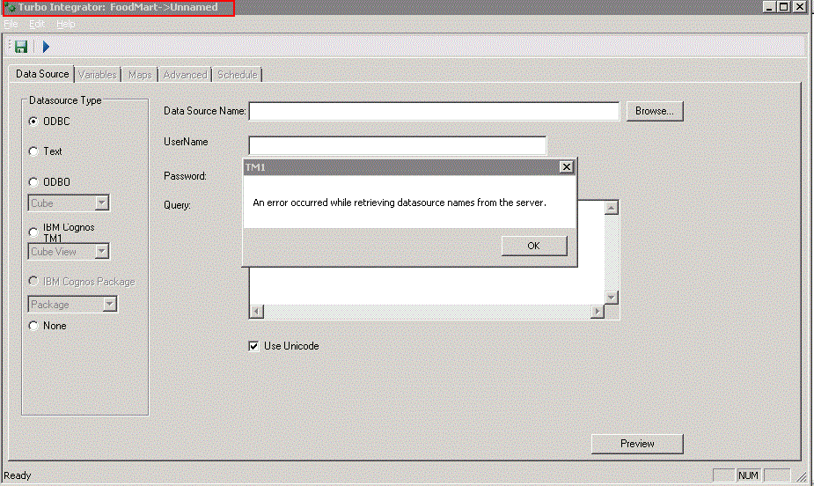Viewport: 814px width, 486px height.
Task: Click OK in the TM1 dialog
Action: pyautogui.click(x=533, y=246)
